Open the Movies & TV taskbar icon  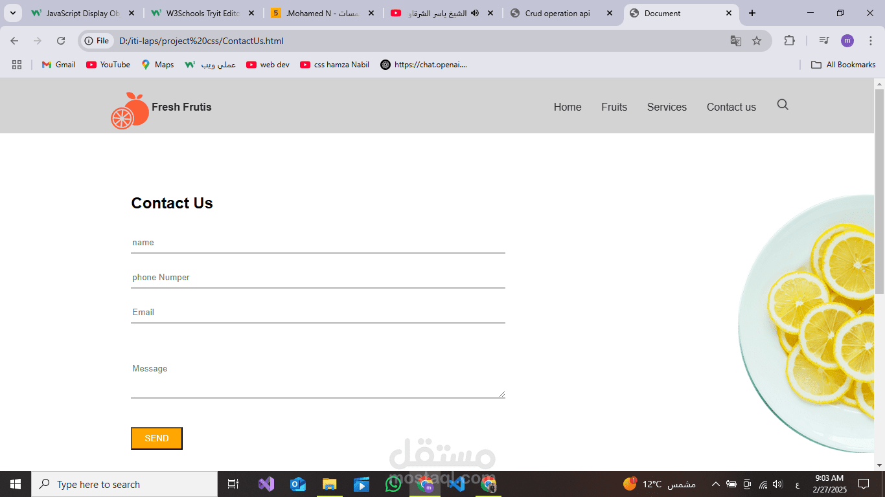[x=362, y=484]
